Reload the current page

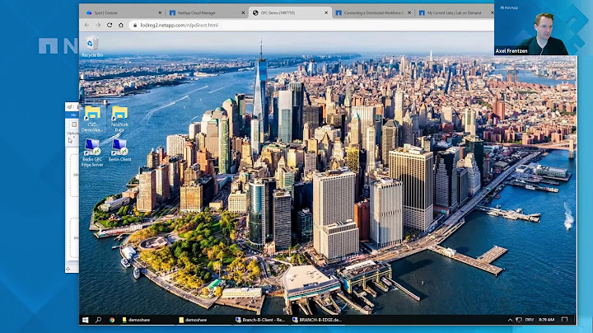click(110, 25)
